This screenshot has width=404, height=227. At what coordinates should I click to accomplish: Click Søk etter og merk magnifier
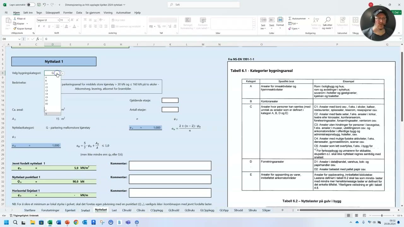pos(328,23)
